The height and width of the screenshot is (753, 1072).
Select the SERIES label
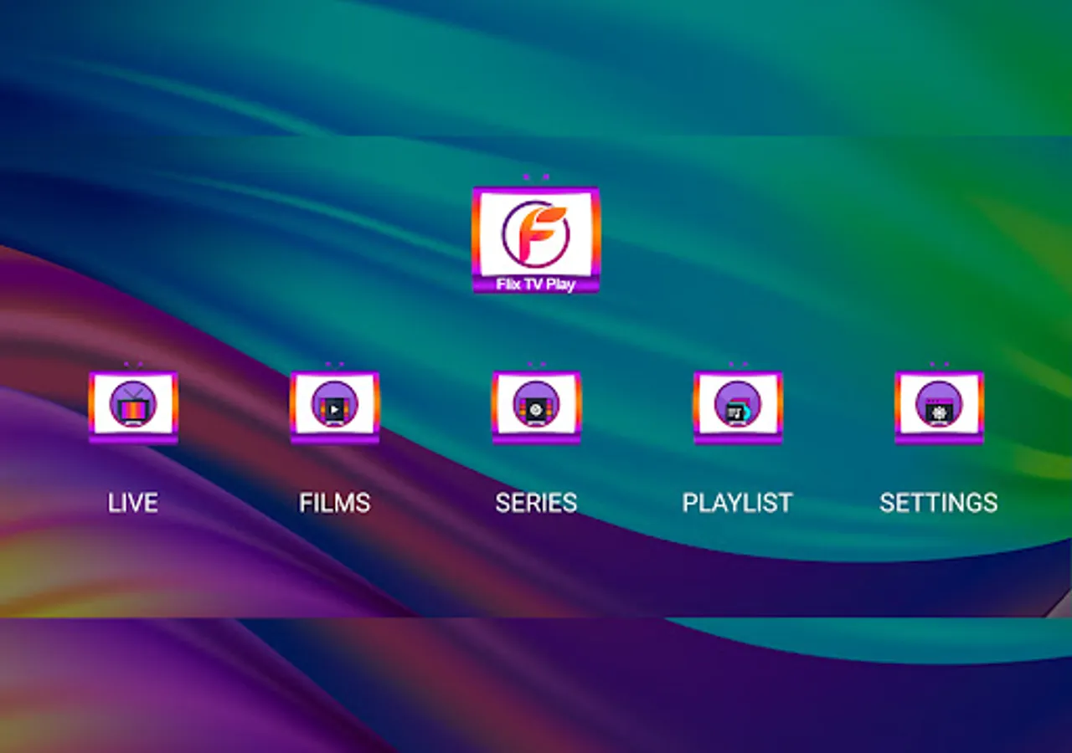(x=536, y=503)
